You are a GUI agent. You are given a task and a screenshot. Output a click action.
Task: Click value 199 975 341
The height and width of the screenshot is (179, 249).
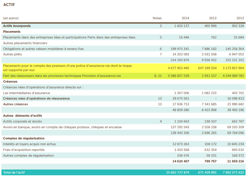(x=180, y=49)
